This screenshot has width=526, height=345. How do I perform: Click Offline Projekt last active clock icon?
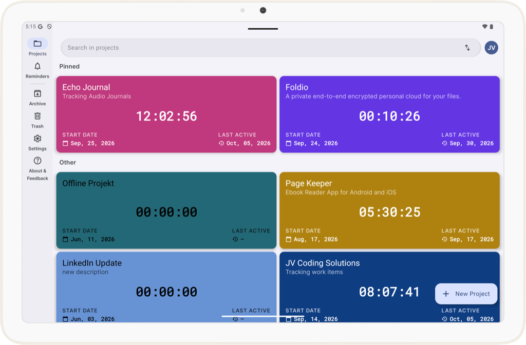pyautogui.click(x=235, y=239)
